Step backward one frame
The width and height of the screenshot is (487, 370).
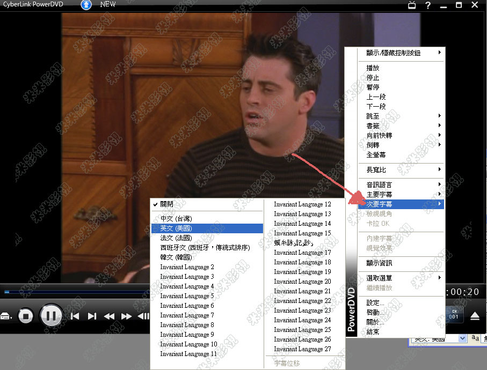pos(143,316)
